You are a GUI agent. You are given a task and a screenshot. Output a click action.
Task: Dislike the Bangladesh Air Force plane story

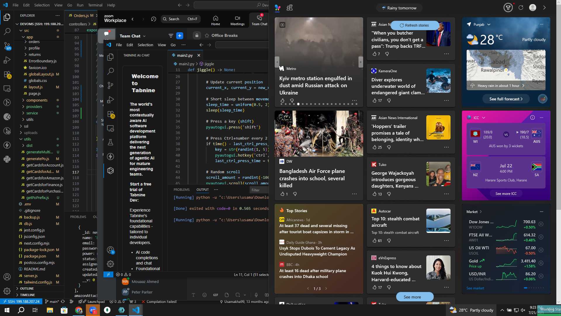tap(295, 194)
